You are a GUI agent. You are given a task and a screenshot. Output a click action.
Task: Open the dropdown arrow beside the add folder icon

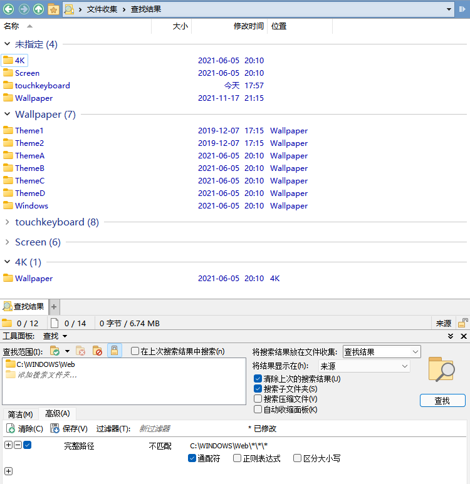pos(67,351)
